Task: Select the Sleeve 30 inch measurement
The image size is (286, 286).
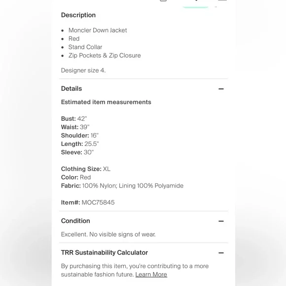Action: tap(77, 152)
